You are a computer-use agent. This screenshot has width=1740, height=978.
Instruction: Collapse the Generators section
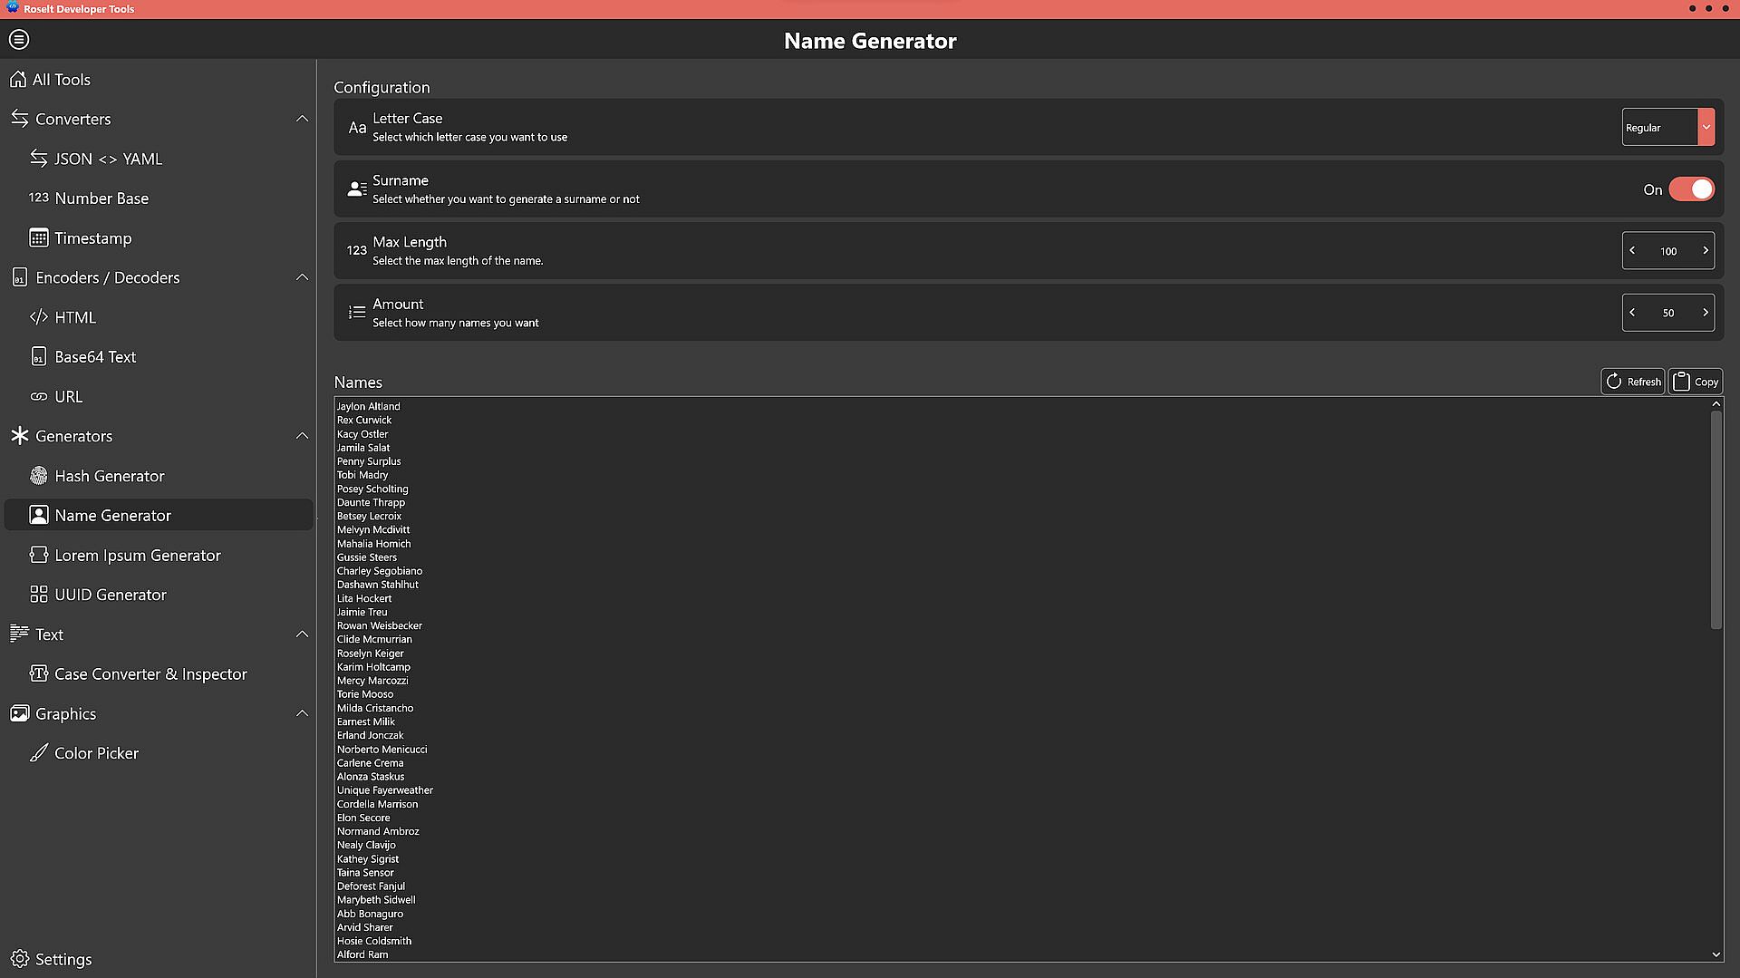(x=302, y=436)
